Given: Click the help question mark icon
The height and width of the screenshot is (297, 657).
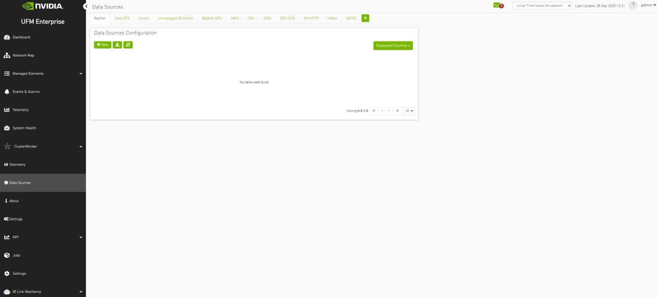Looking at the screenshot, I should pos(633,5).
